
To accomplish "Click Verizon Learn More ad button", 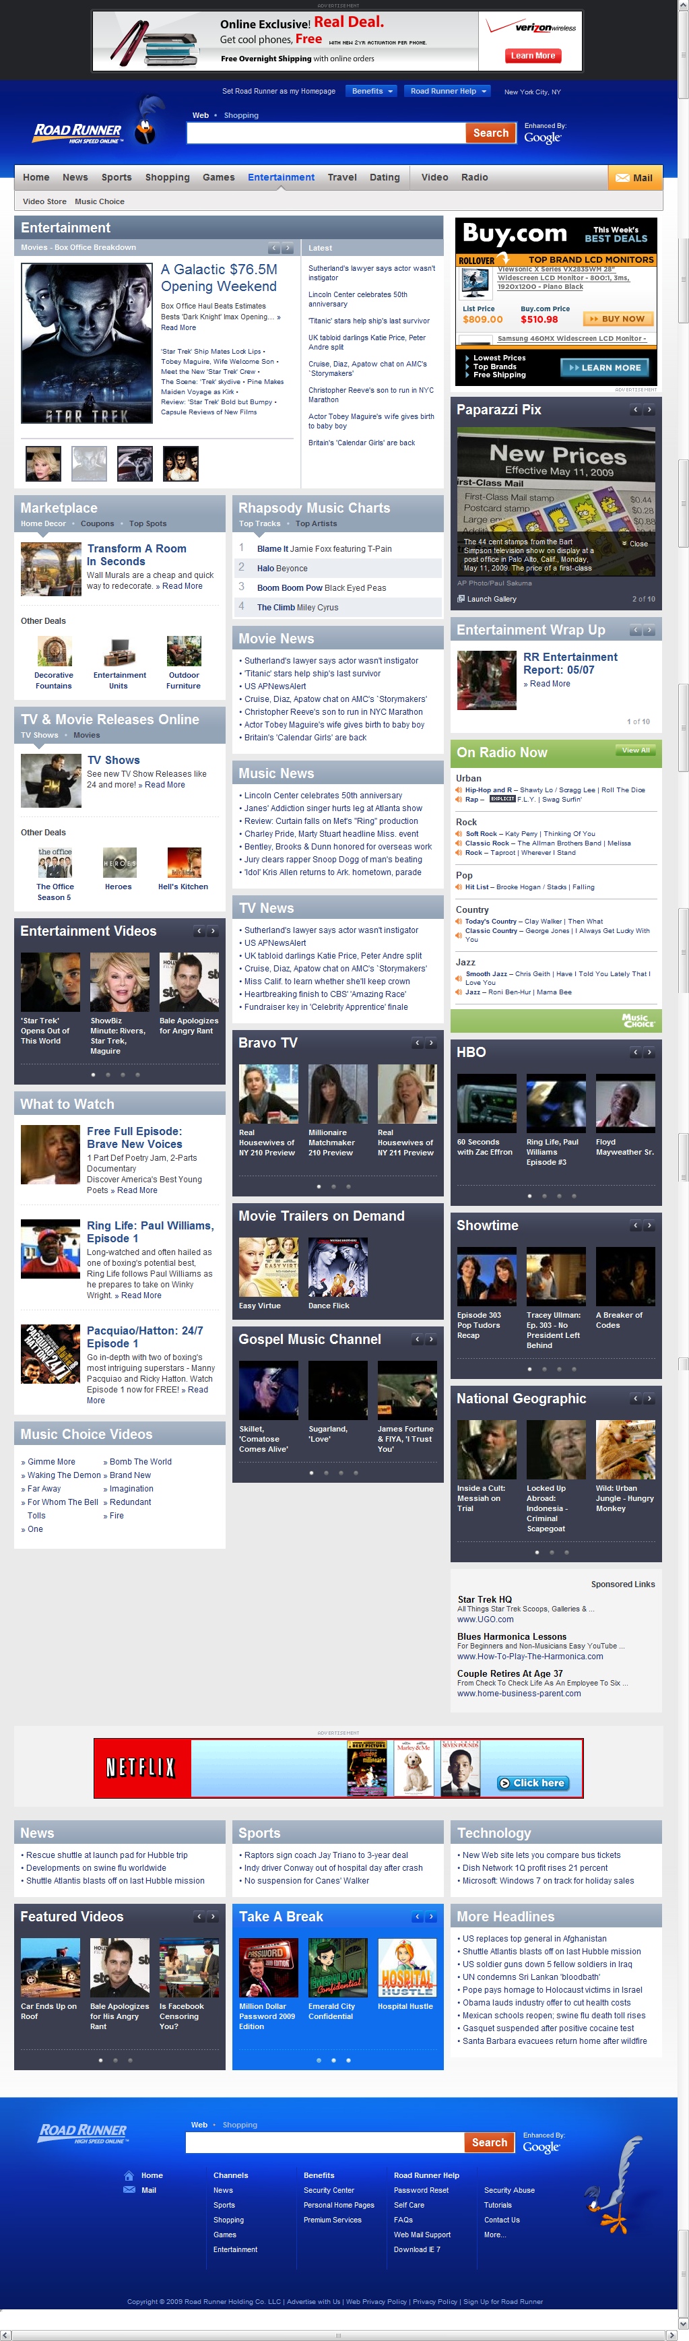I will tap(533, 55).
